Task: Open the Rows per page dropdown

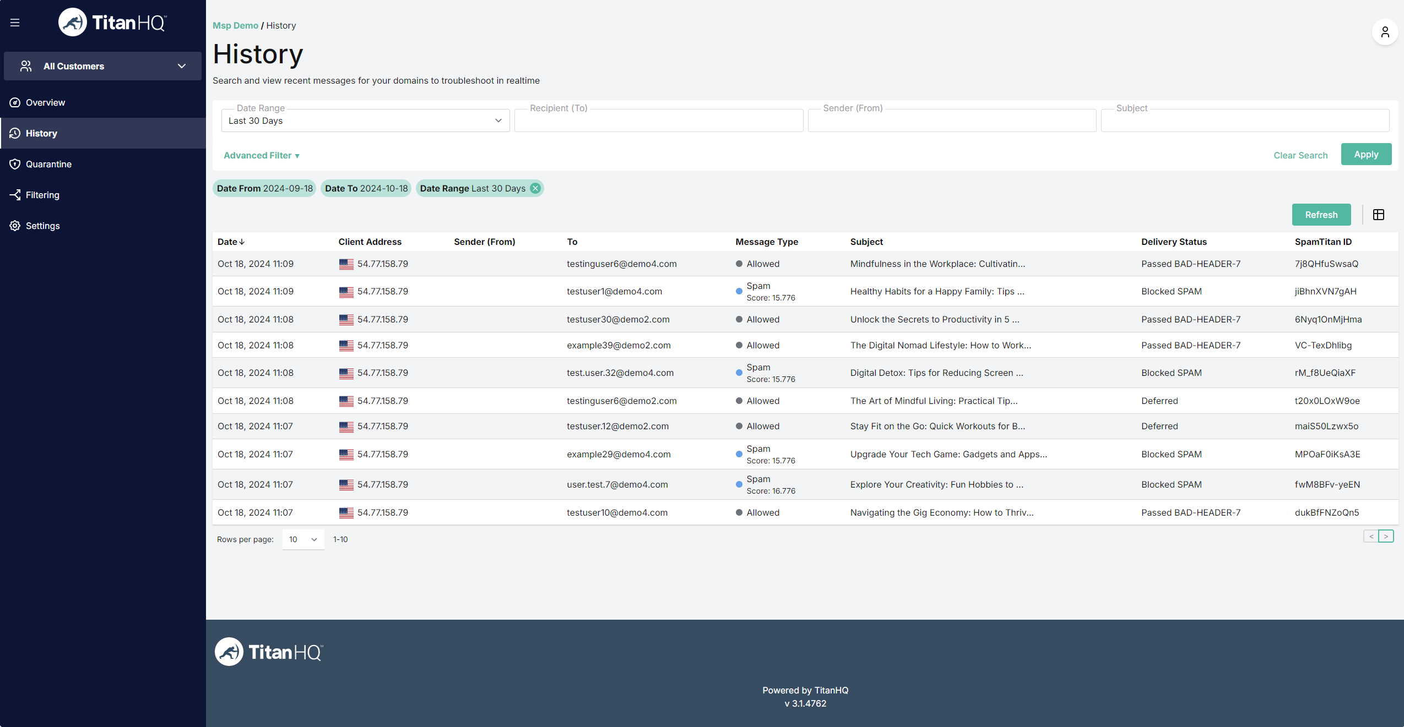Action: click(x=302, y=539)
